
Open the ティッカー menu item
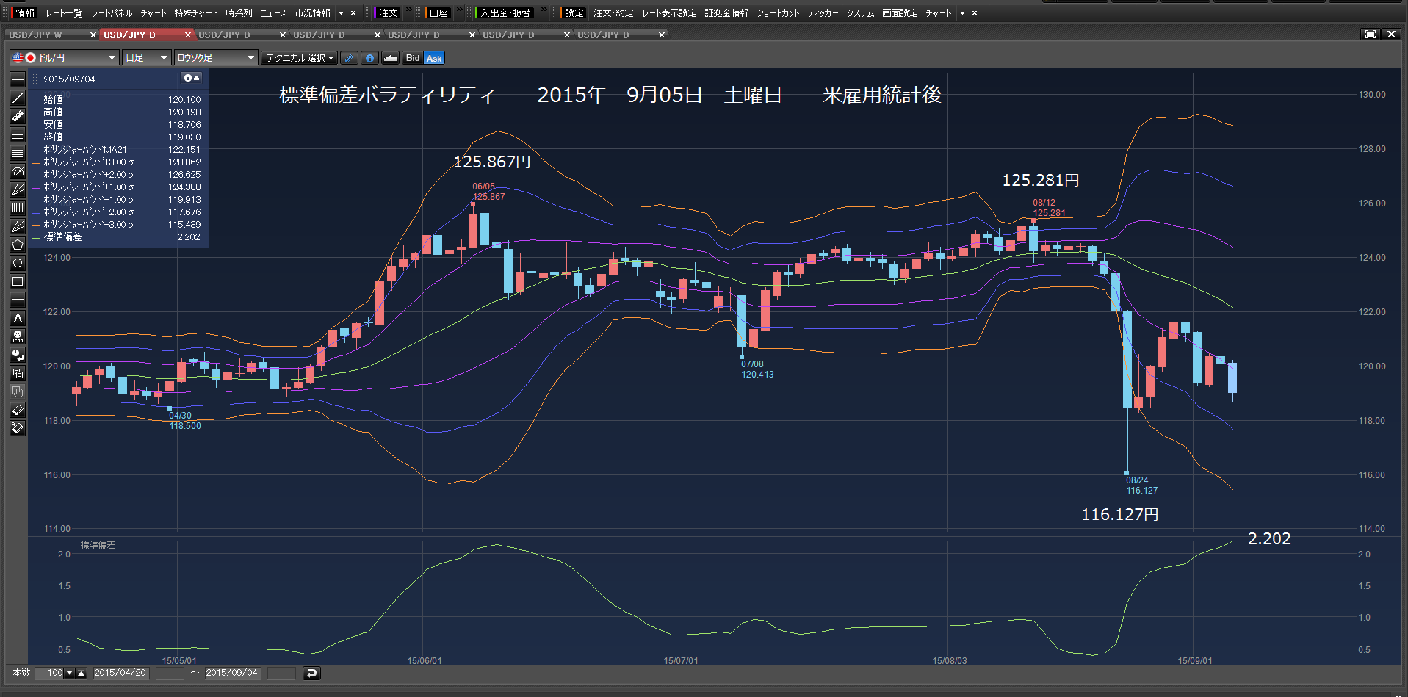coord(823,13)
